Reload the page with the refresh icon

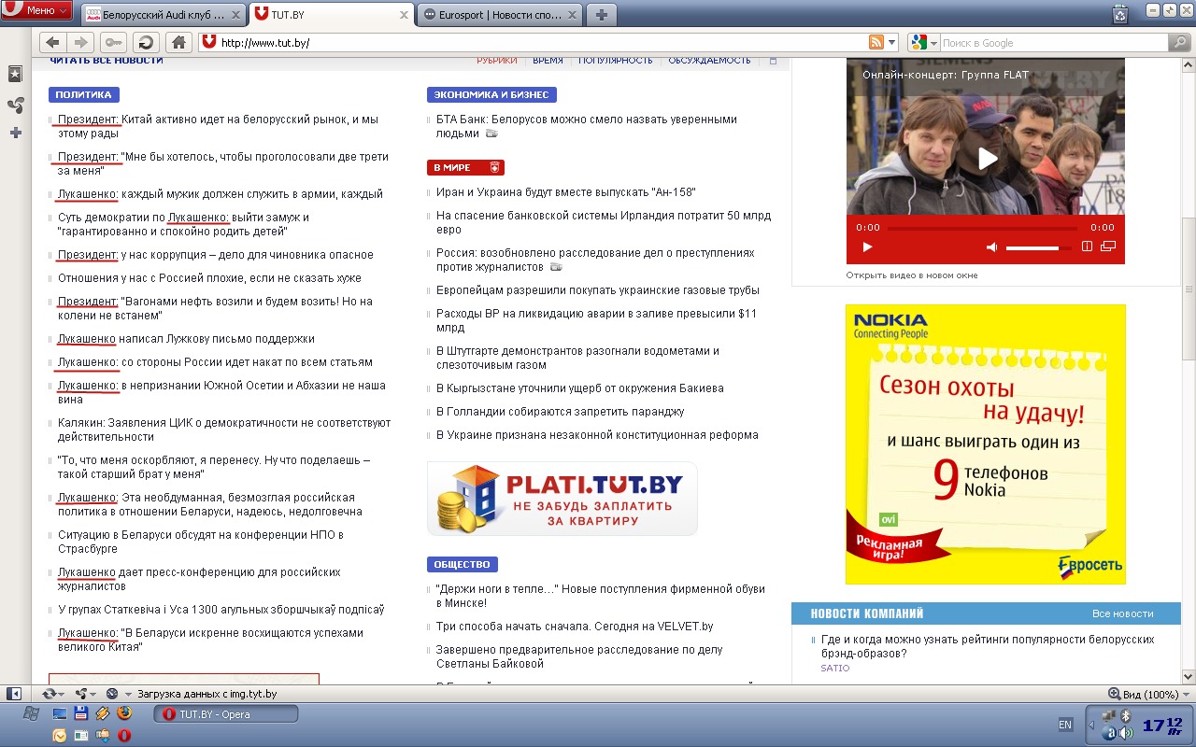coord(145,42)
